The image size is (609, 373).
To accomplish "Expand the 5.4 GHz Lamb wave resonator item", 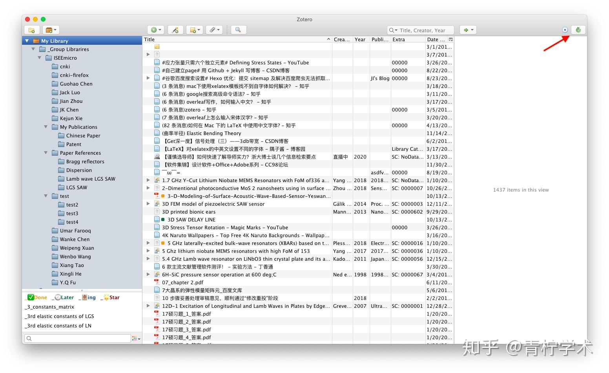I will [x=148, y=259].
